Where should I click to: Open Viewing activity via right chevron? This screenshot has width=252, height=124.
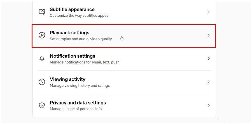point(209,82)
